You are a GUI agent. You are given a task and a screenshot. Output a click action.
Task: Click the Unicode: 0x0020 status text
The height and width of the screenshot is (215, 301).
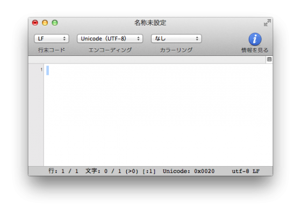[x=189, y=171]
